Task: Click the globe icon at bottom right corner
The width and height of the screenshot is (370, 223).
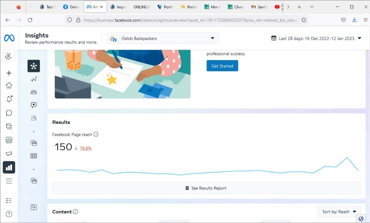Action: coord(361,219)
